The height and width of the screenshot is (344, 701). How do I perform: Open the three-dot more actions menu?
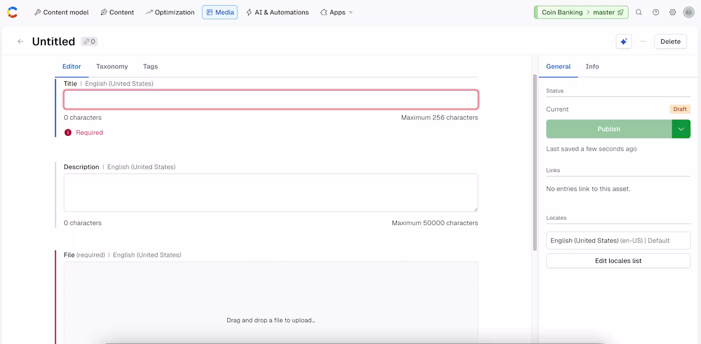coord(643,41)
